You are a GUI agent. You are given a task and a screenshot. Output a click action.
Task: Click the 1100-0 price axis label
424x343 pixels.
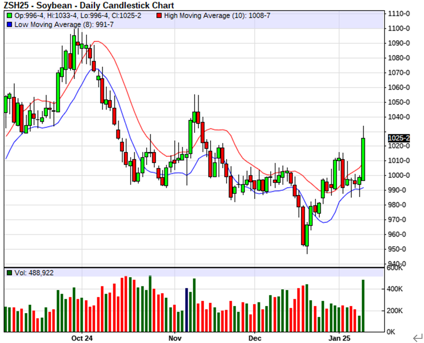[398, 28]
